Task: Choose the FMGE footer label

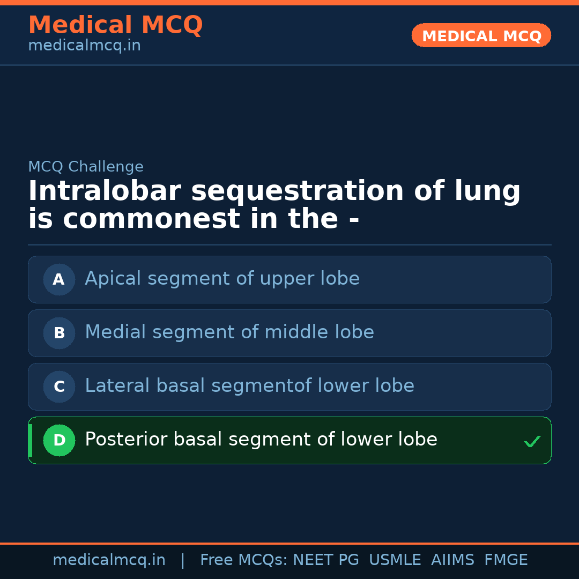Action: pos(506,560)
